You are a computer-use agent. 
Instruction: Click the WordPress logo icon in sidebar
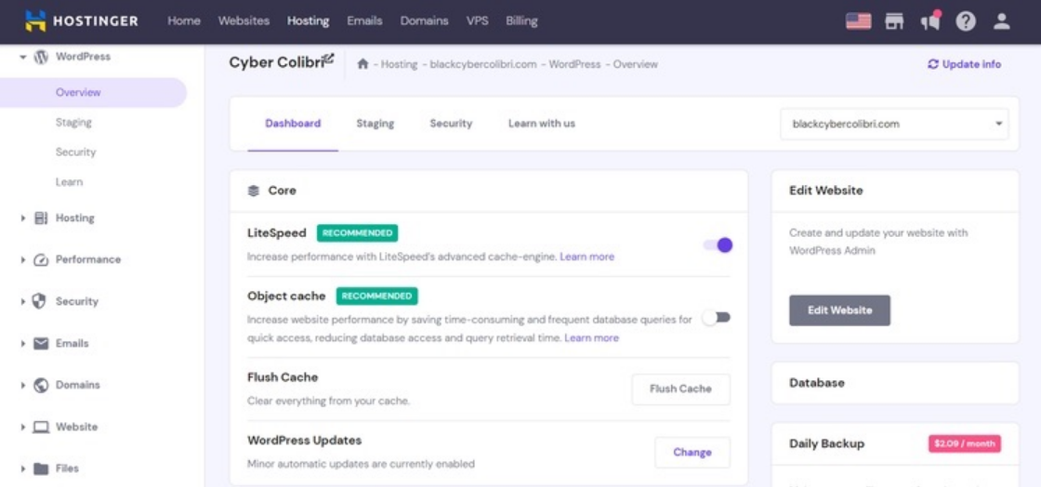41,57
